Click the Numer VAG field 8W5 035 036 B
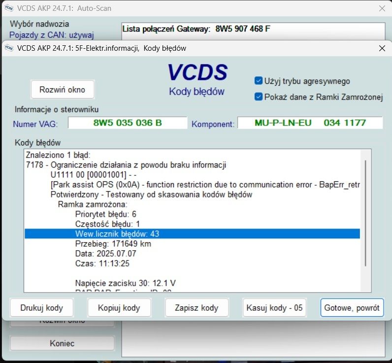The width and height of the screenshot is (392, 363). [128, 123]
